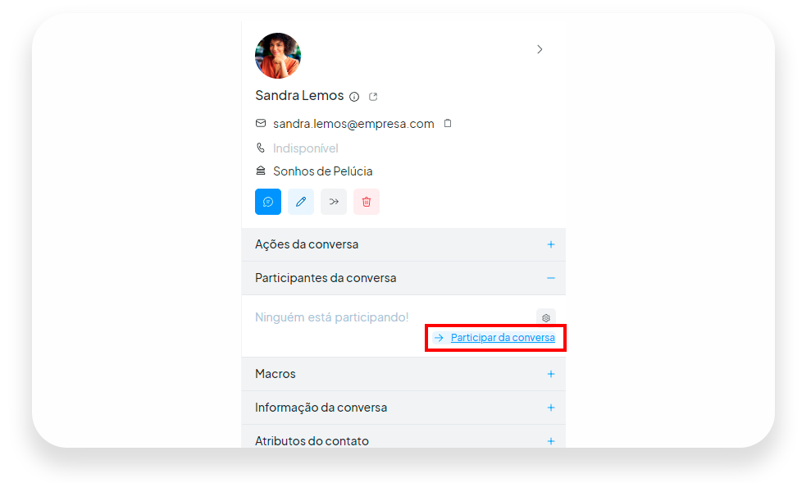Open participant settings via the gear icon

coord(545,317)
